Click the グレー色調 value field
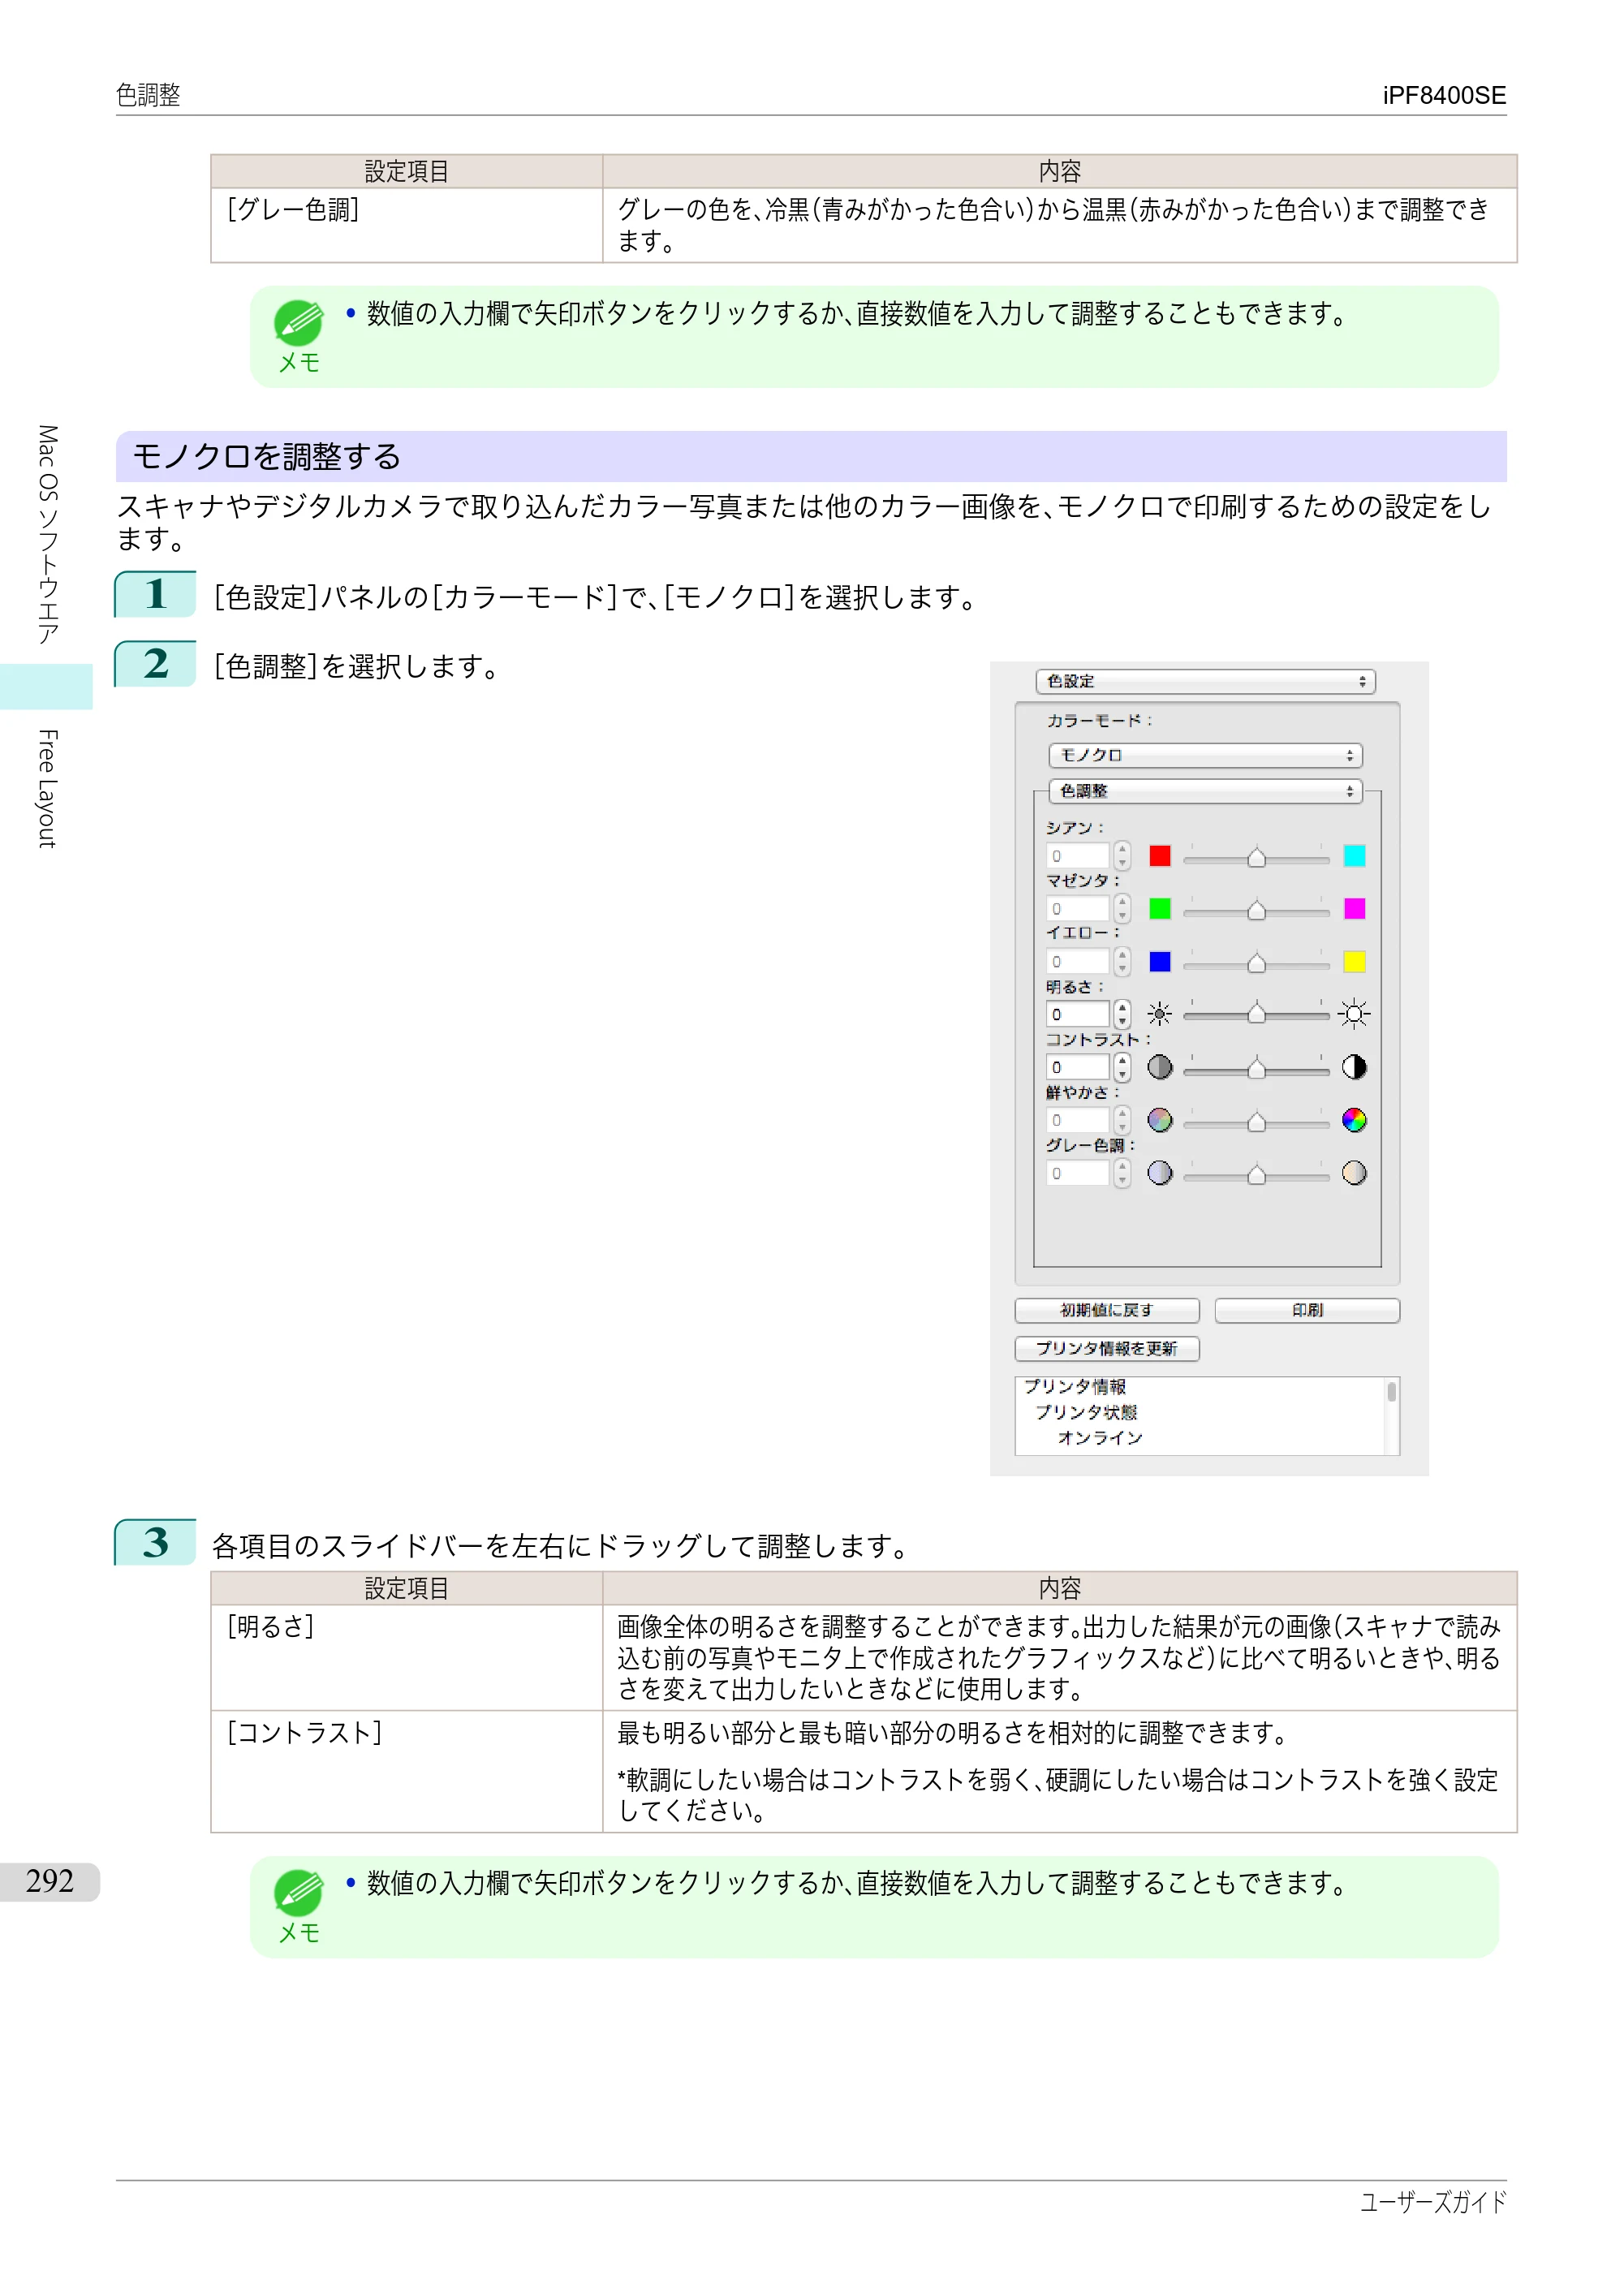The width and height of the screenshot is (1624, 2296). click(1077, 1174)
